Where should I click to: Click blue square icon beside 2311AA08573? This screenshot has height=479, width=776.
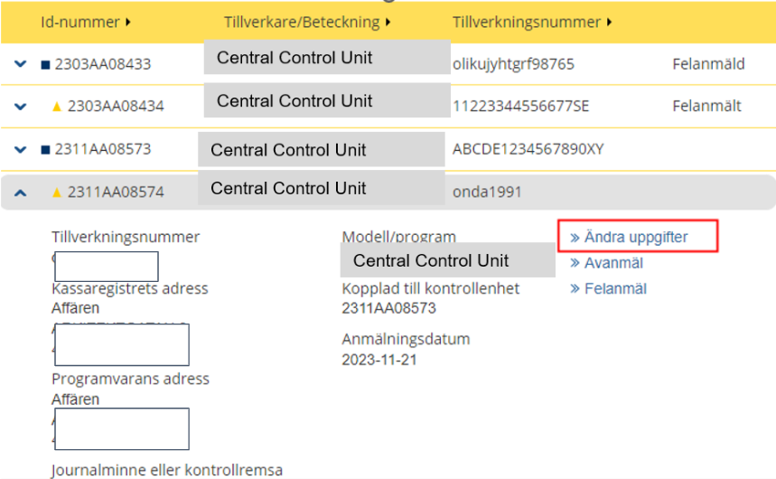pos(45,149)
